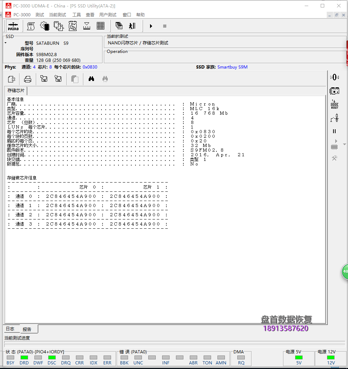348x369 pixels.
Task: Print the report with the printer icon
Action: point(28,79)
